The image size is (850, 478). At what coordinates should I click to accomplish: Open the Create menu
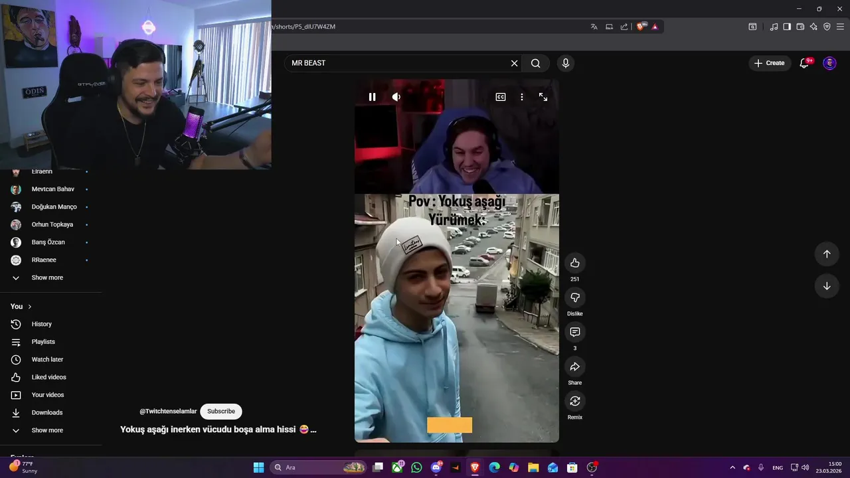pos(770,63)
